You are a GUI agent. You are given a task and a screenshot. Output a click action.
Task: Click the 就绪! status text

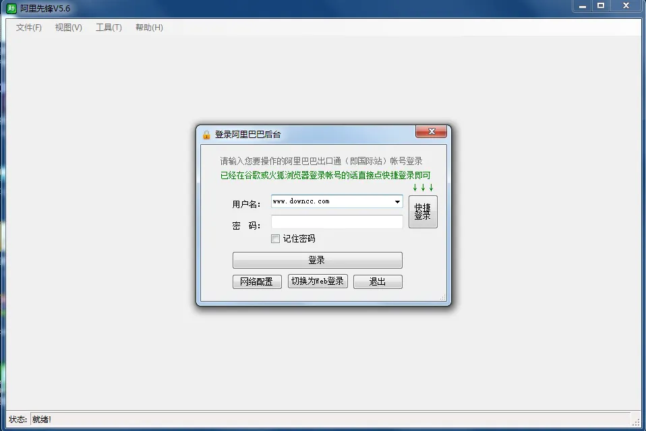[x=42, y=420]
